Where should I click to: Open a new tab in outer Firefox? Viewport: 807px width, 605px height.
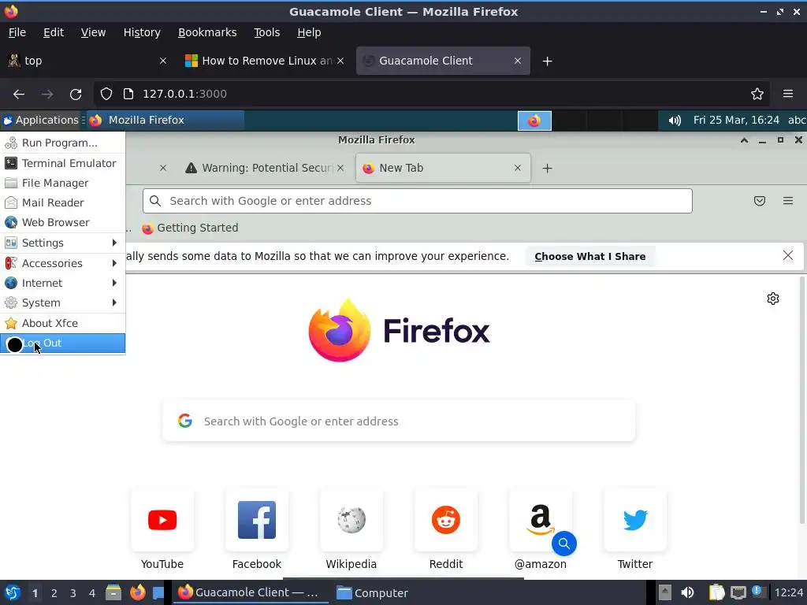coord(548,61)
